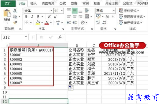
Task: Decrease decimal places icon
Action: pyautogui.click(x=104, y=22)
